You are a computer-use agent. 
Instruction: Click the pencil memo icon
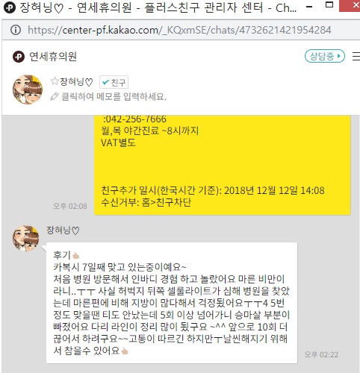click(55, 96)
